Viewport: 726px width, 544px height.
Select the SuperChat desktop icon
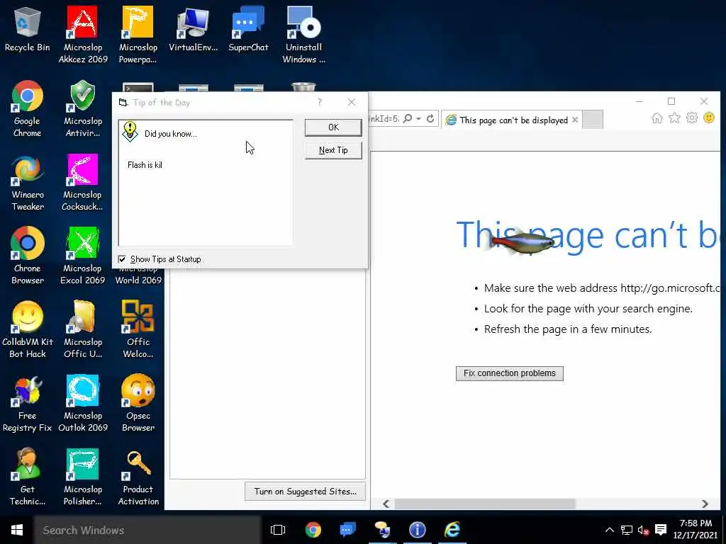248,28
